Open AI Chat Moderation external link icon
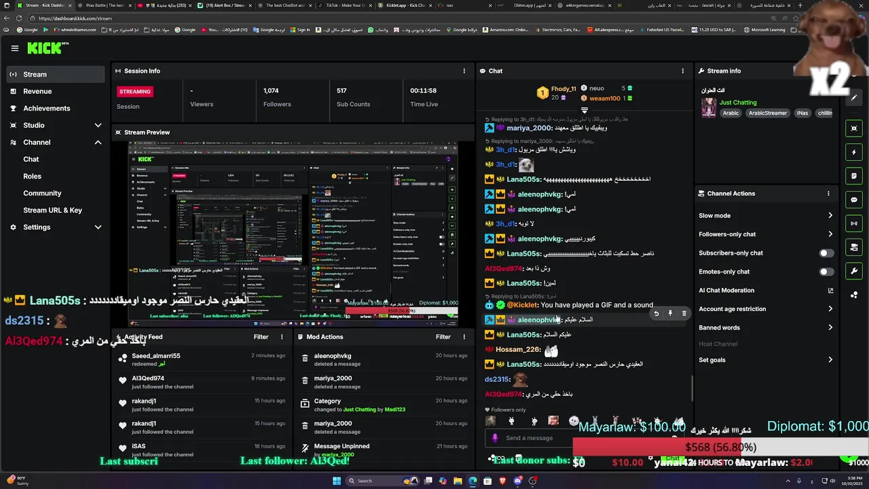The width and height of the screenshot is (869, 489). tap(830, 291)
